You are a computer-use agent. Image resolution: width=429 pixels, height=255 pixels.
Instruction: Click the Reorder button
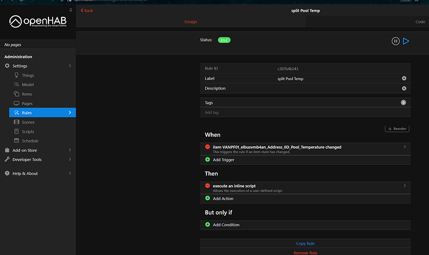click(397, 129)
